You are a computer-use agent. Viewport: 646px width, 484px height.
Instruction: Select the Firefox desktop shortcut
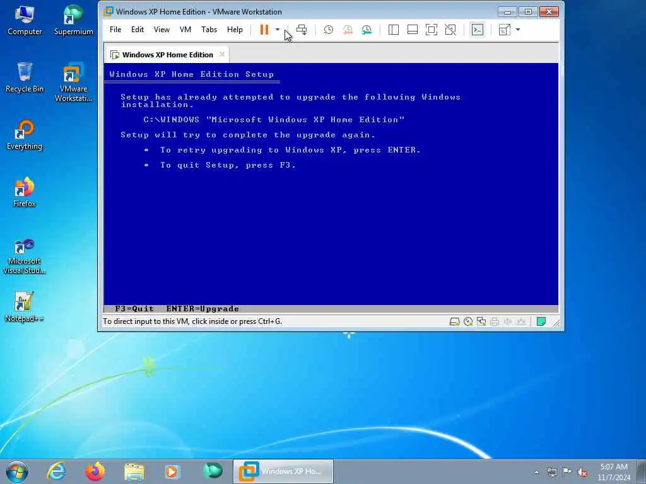click(x=25, y=193)
